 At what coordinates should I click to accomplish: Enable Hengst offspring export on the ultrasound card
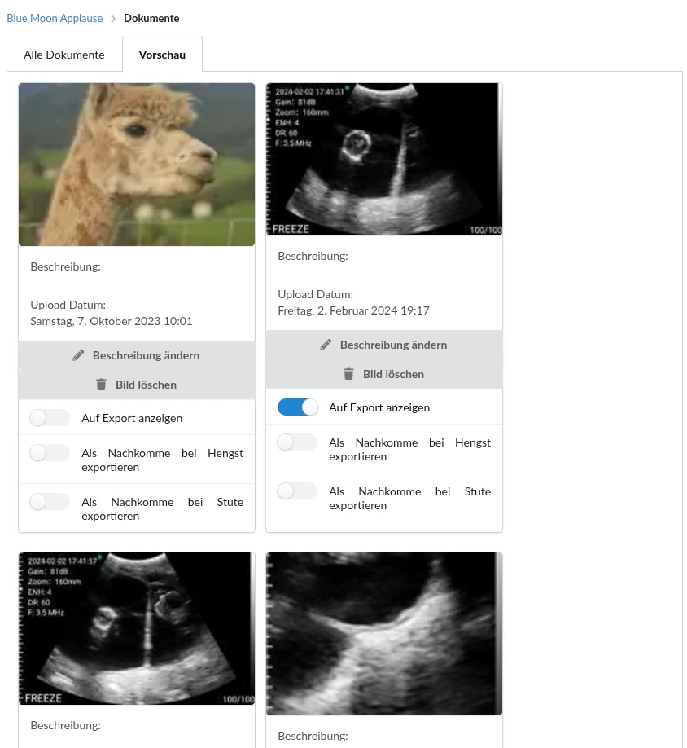tap(297, 442)
